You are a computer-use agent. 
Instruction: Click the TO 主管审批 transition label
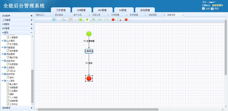pyautogui.click(x=89, y=41)
